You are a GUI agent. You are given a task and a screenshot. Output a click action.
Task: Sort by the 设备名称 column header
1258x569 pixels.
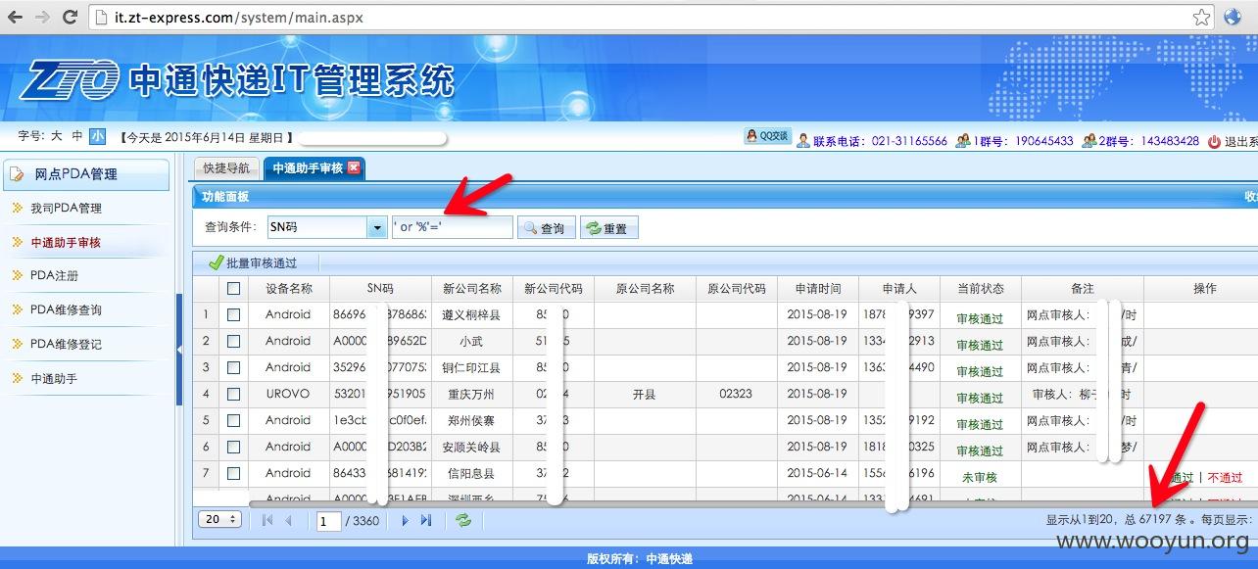point(288,288)
